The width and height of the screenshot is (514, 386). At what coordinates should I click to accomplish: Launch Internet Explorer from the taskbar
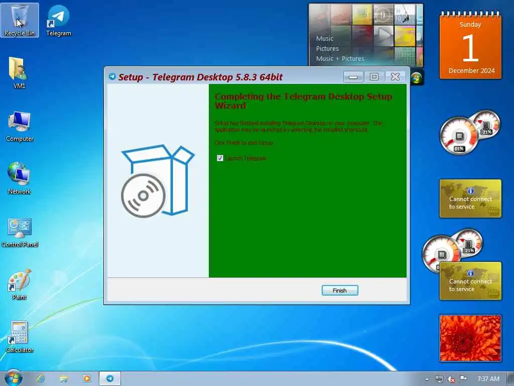41,378
